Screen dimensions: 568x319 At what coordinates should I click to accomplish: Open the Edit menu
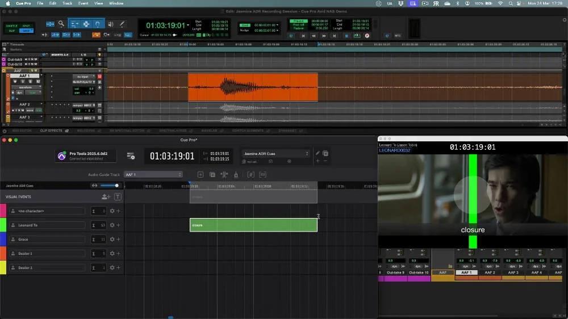52,3
